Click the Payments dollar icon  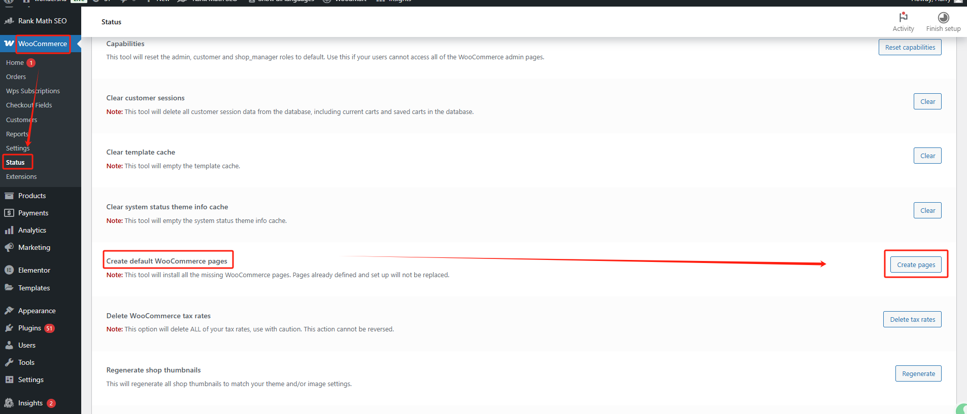click(9, 213)
